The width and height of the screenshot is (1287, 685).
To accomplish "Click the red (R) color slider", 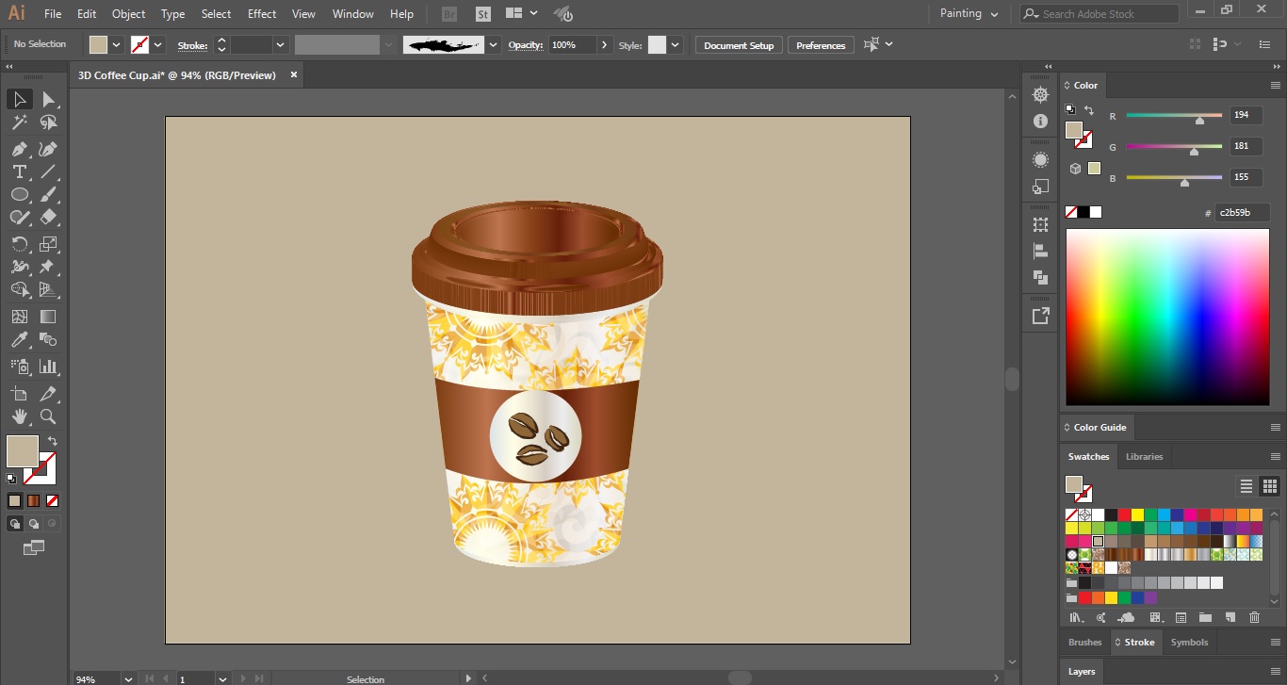I will tap(1174, 116).
